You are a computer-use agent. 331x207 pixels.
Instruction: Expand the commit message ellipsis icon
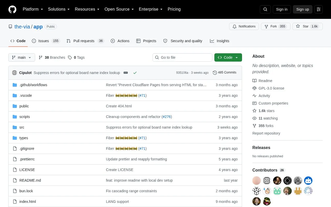[126, 73]
